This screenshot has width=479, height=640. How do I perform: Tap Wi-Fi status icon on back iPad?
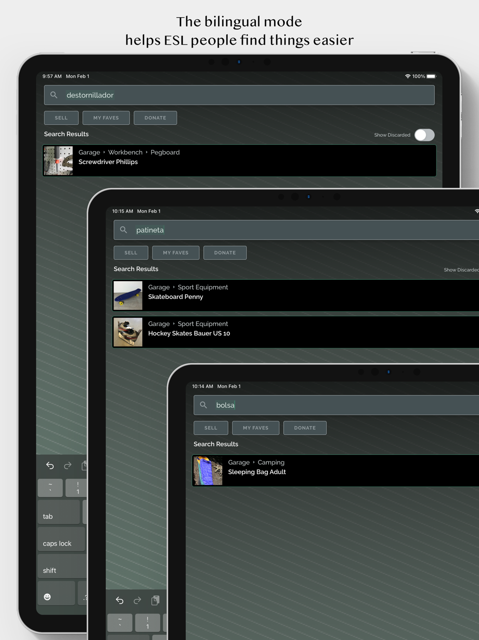(408, 76)
